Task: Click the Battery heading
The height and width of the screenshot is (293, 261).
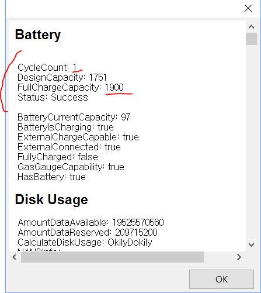Action: (x=38, y=35)
